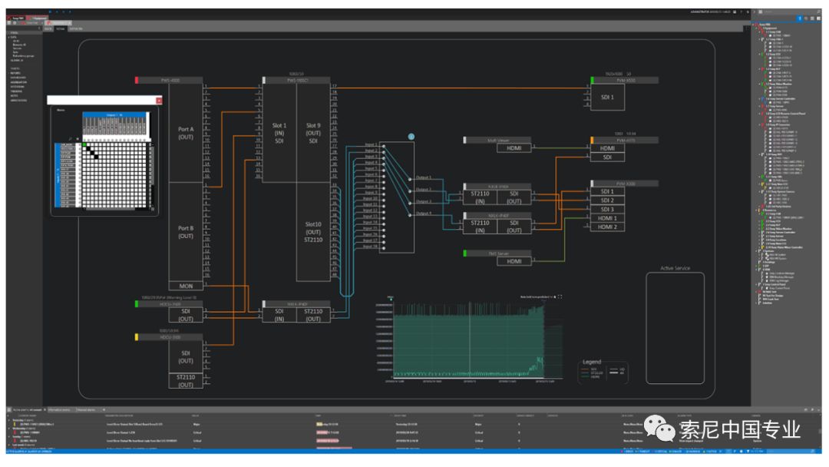Click the Output 4 label on router
This screenshot has width=829, height=467.
pyautogui.click(x=424, y=214)
